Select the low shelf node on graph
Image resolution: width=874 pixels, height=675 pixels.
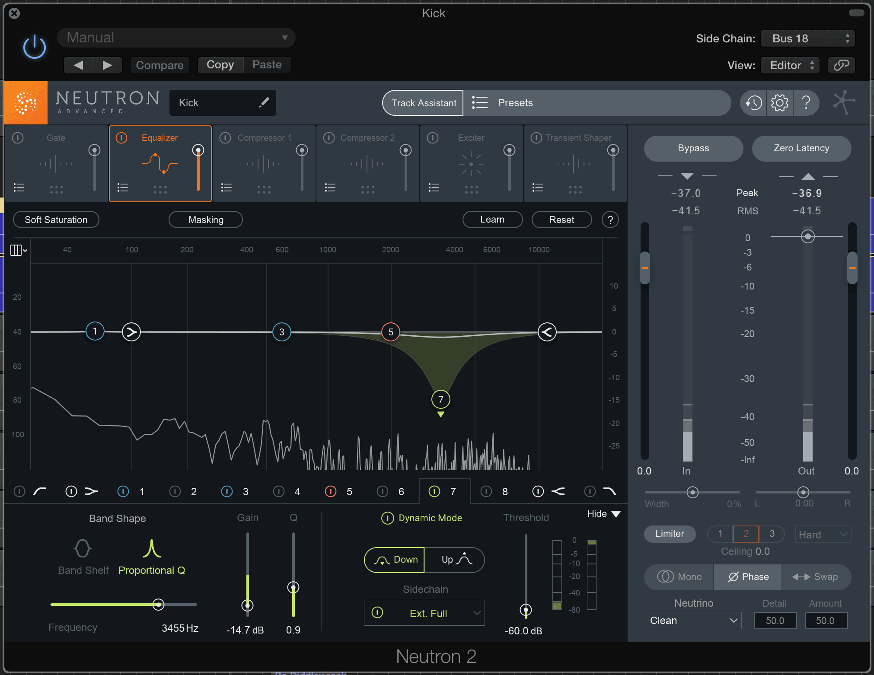[x=131, y=332]
